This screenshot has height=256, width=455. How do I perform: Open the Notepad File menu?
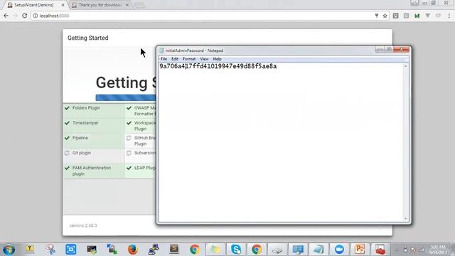tap(164, 59)
